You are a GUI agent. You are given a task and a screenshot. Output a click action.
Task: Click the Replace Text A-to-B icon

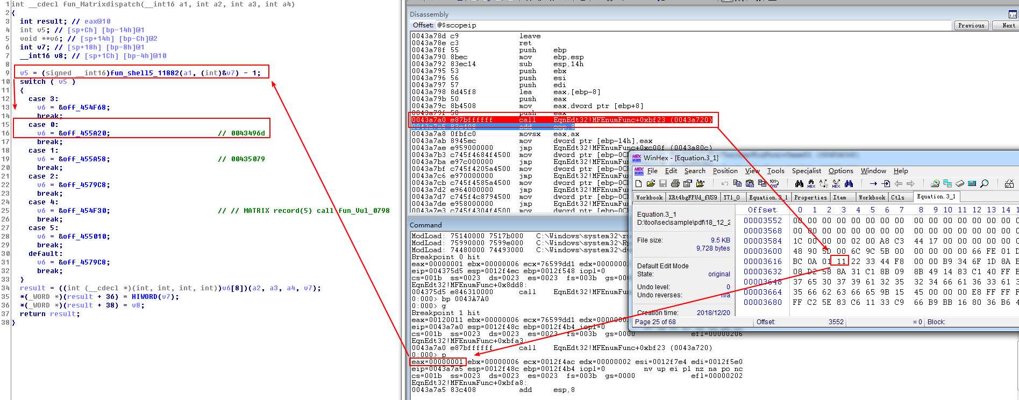[823, 184]
